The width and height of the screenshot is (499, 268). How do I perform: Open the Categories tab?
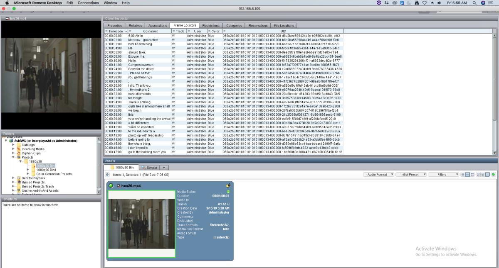tap(234, 26)
